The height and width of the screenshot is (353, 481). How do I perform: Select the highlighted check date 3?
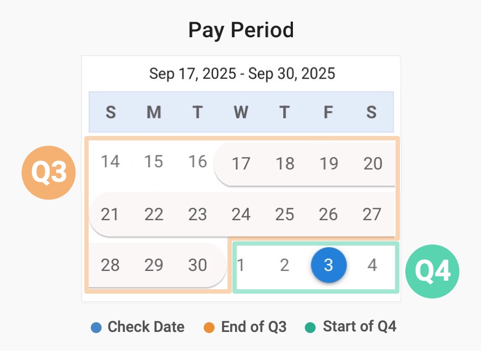(x=329, y=266)
